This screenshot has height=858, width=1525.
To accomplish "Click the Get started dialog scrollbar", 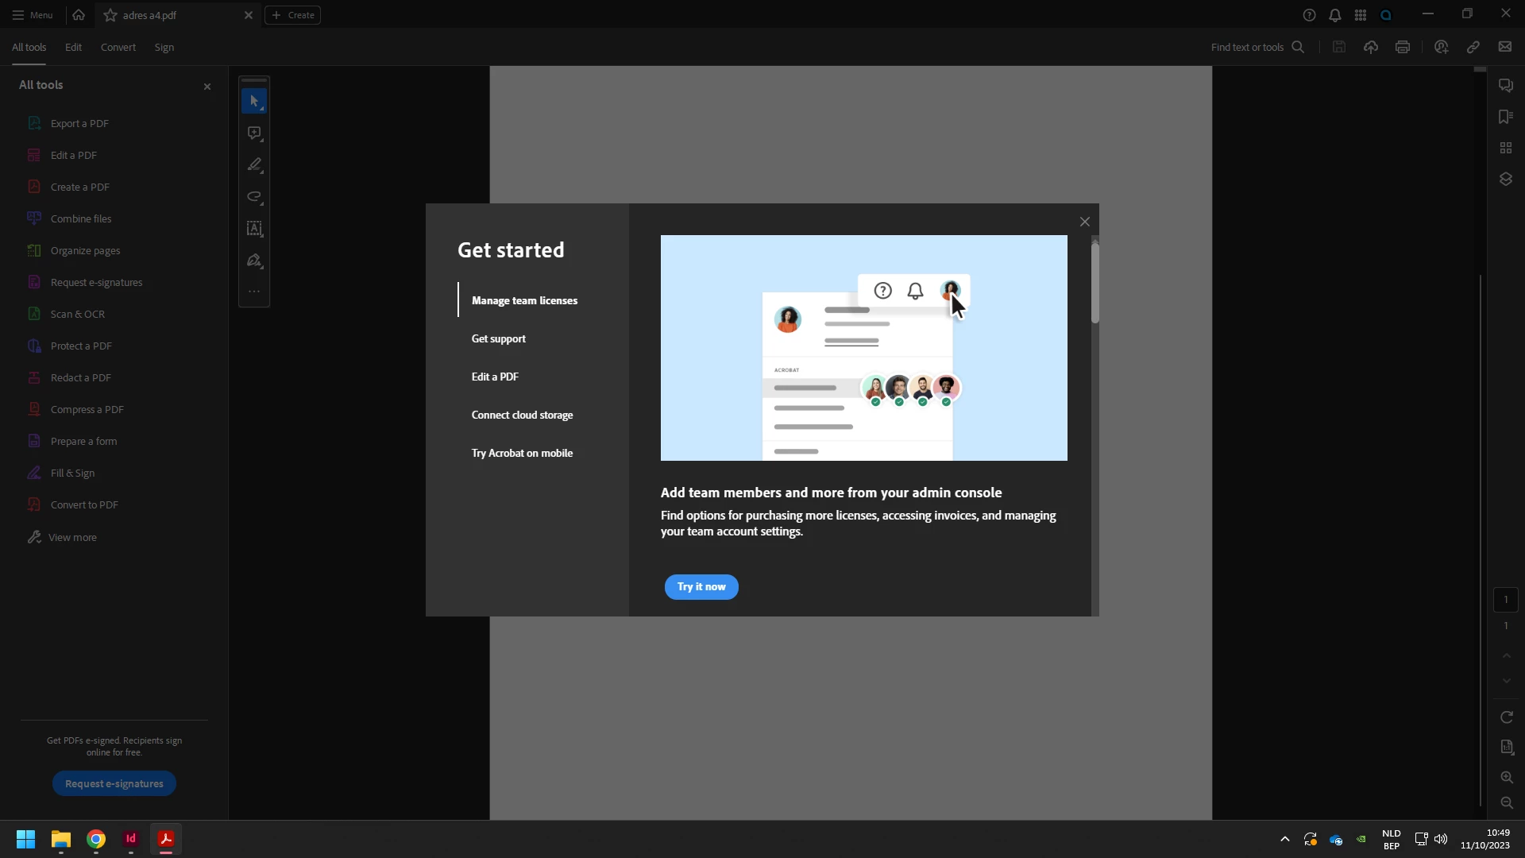I will tap(1095, 283).
